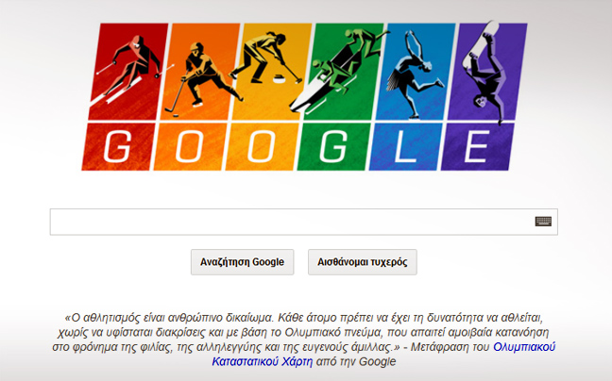This screenshot has height=381, width=612.
Task: Click the figure skater on blue panel
Action: pos(416,74)
